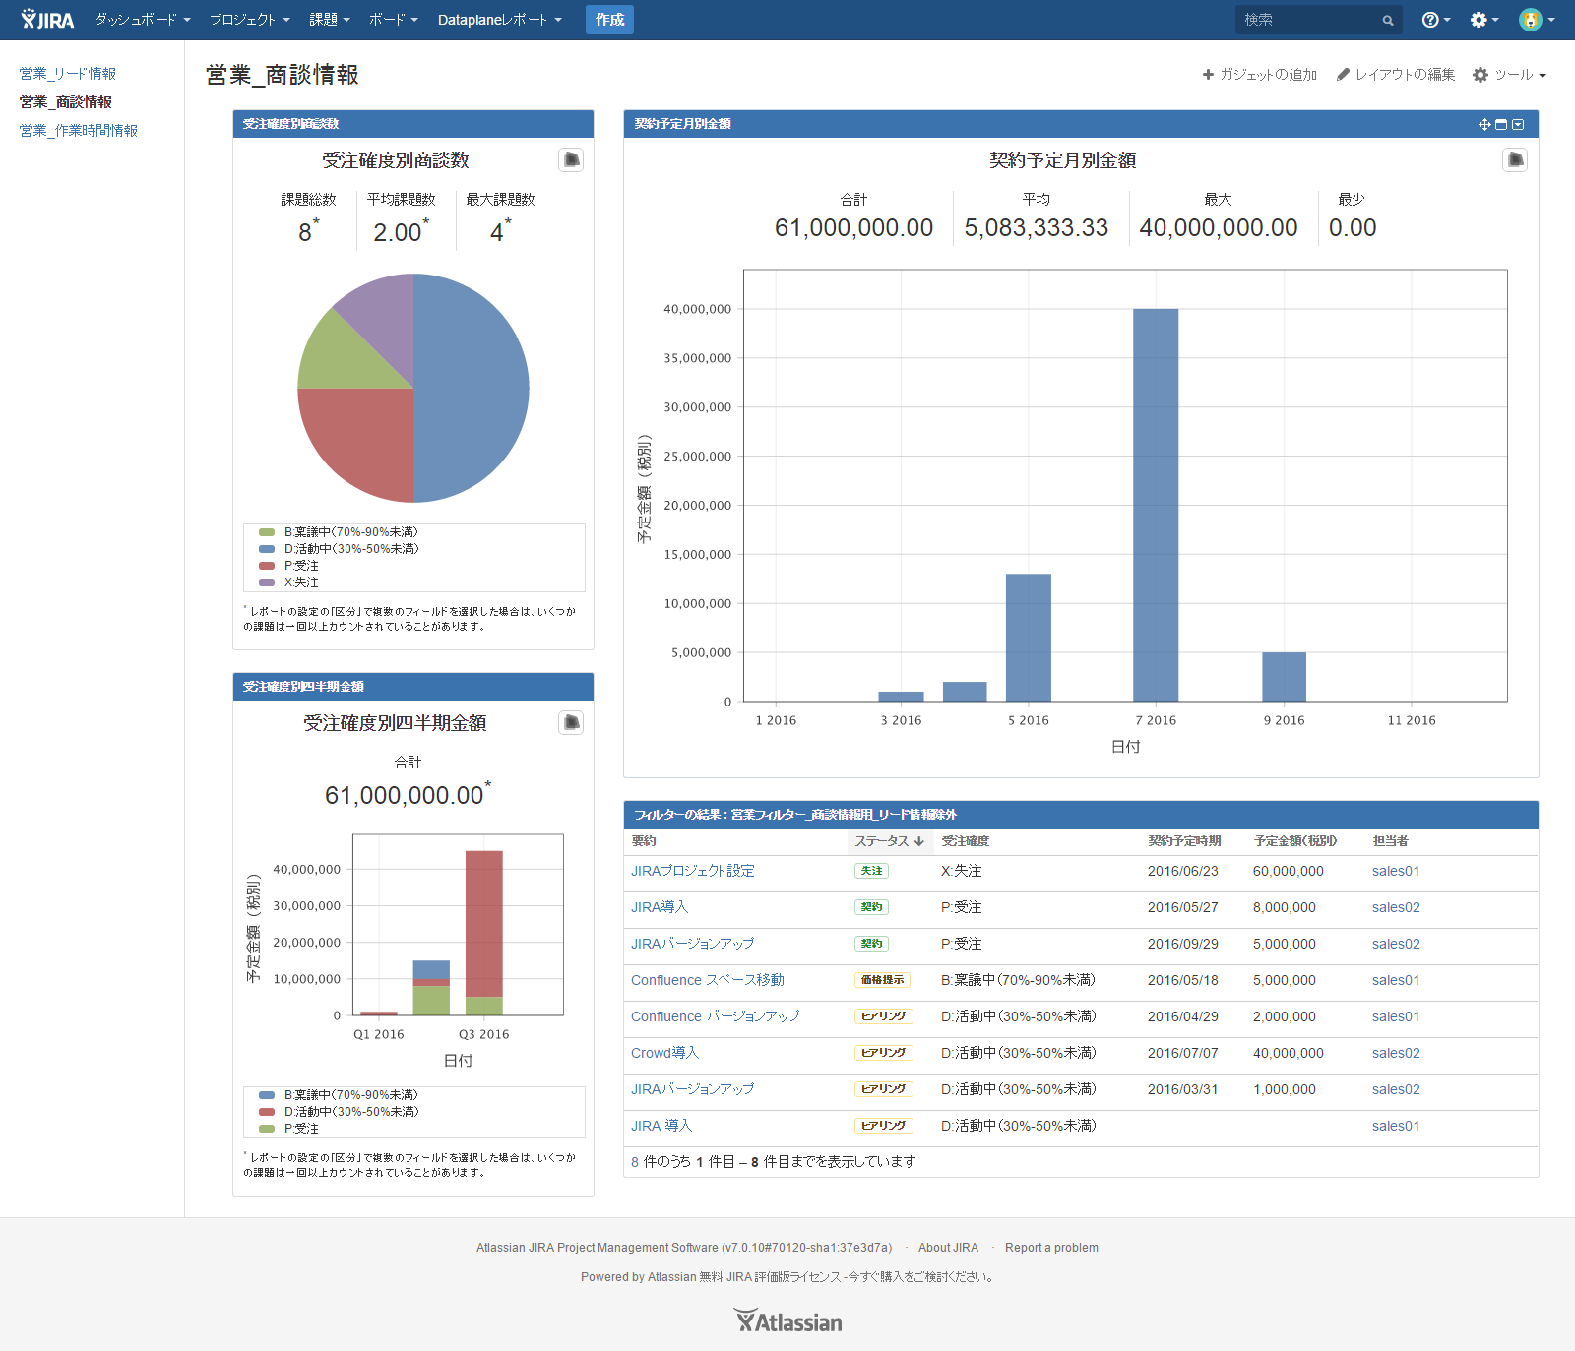
Task: Open the Confluence スペース移動 issue
Action: [x=708, y=980]
